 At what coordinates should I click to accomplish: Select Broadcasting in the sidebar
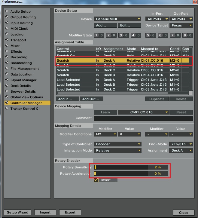coord(21,63)
